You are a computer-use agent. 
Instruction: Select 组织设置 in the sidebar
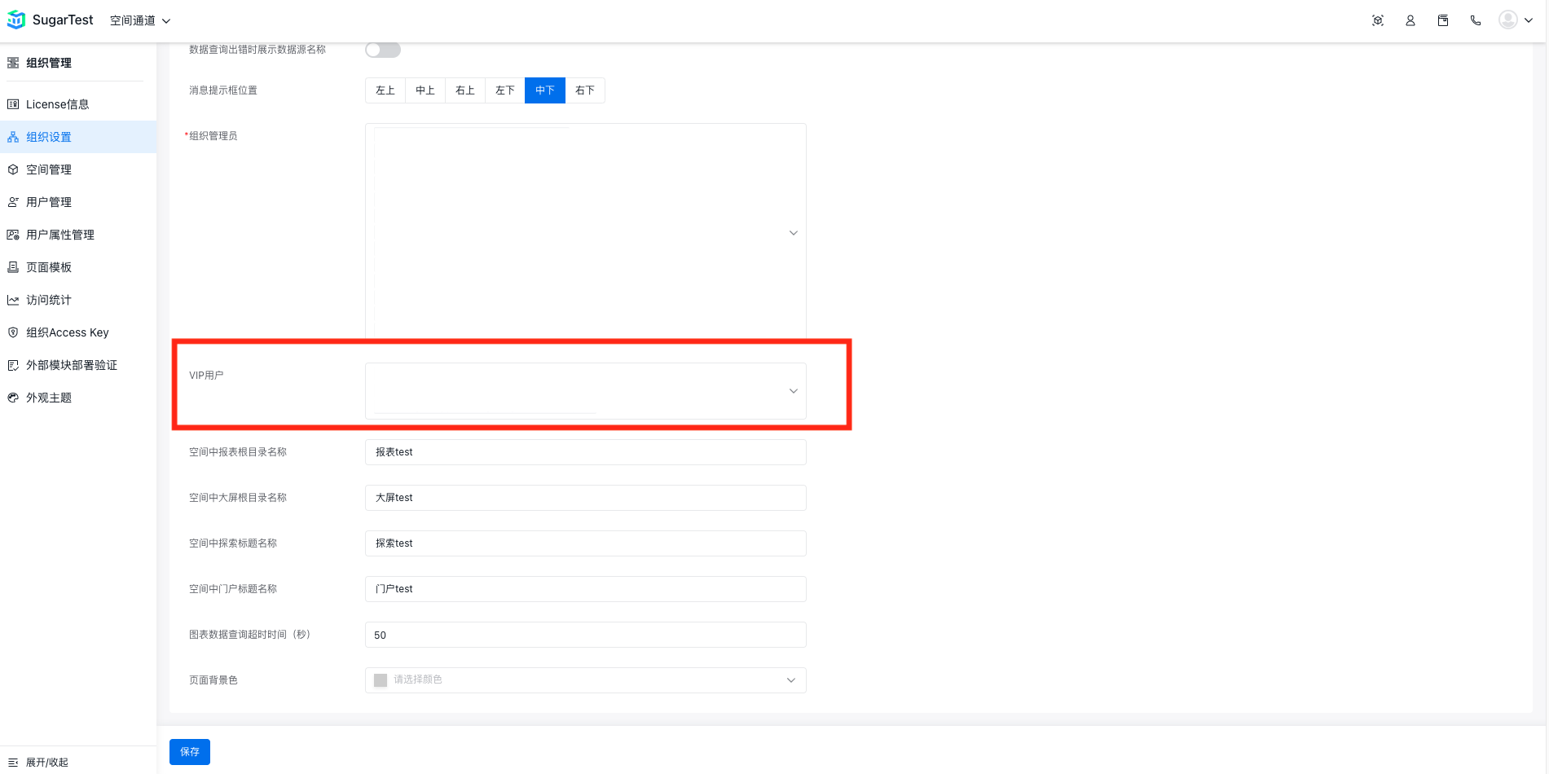click(x=78, y=137)
